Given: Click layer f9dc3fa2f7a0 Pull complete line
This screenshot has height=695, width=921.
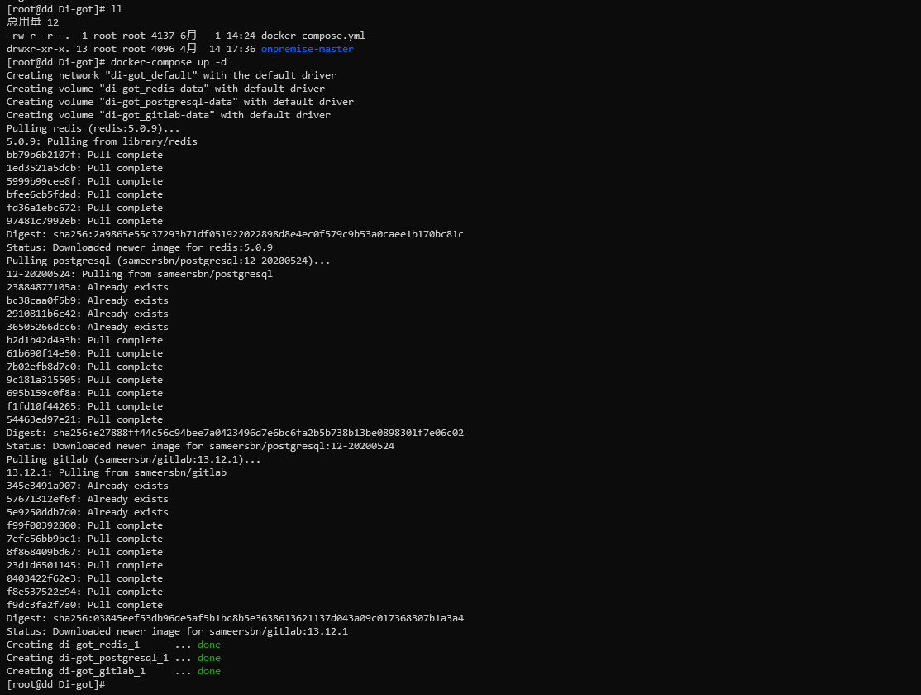Looking at the screenshot, I should [x=84, y=605].
